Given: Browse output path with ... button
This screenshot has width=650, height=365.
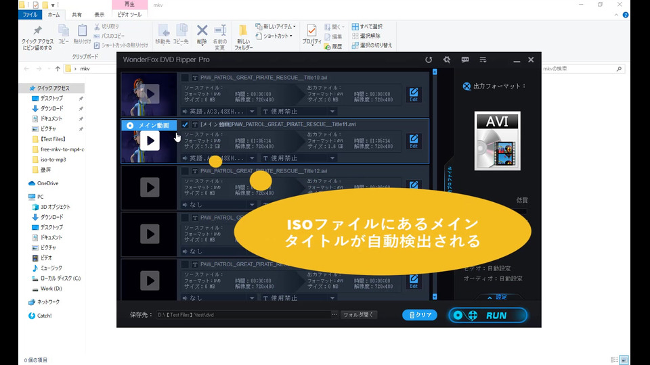Looking at the screenshot, I should [x=334, y=314].
